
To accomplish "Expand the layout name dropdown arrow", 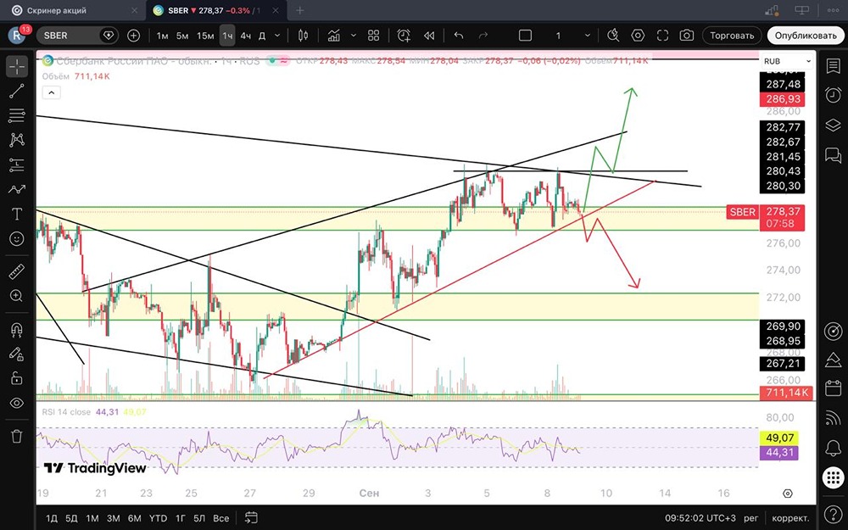I will pyautogui.click(x=588, y=36).
